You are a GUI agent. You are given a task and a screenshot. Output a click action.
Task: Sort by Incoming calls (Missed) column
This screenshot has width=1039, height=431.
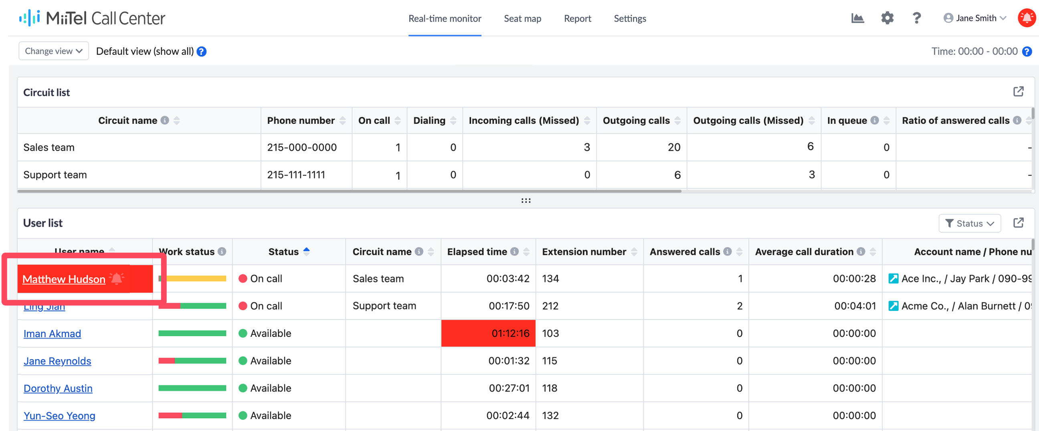[587, 121]
